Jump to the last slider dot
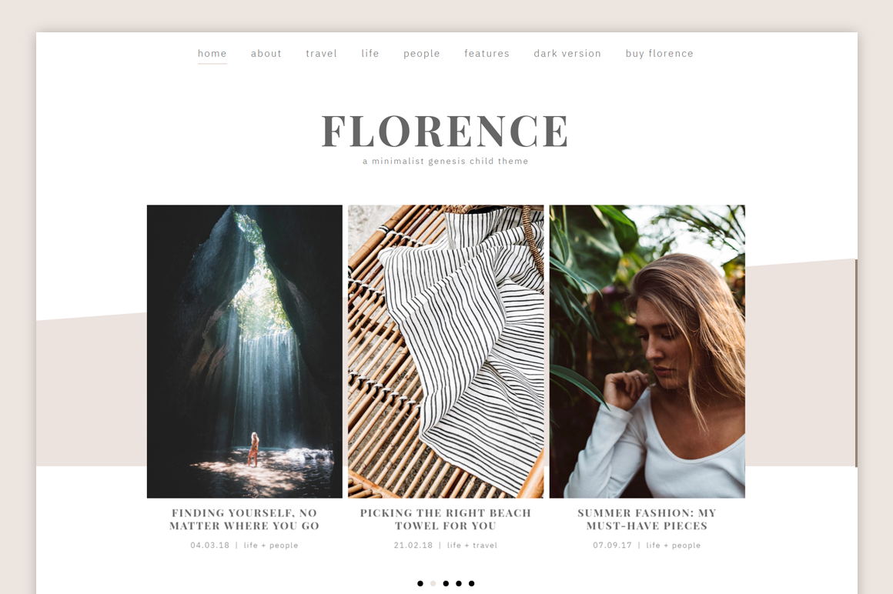 click(472, 583)
